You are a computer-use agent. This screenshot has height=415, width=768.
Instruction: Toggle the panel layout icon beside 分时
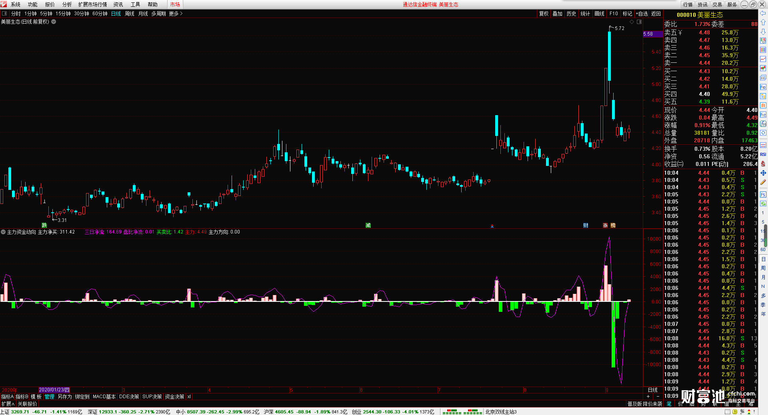[x=4, y=14]
